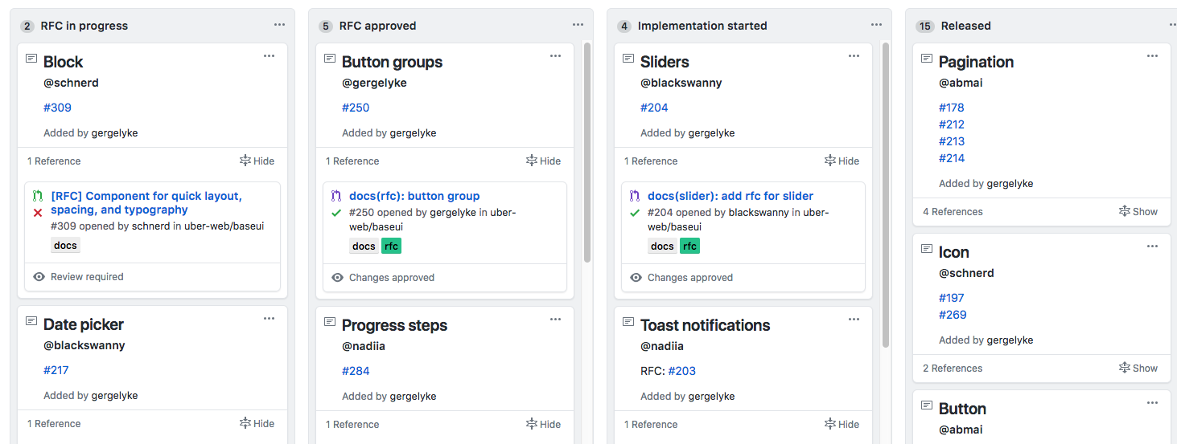This screenshot has height=444, width=1177.
Task: Click the green rfc label on button group
Action: 391,246
